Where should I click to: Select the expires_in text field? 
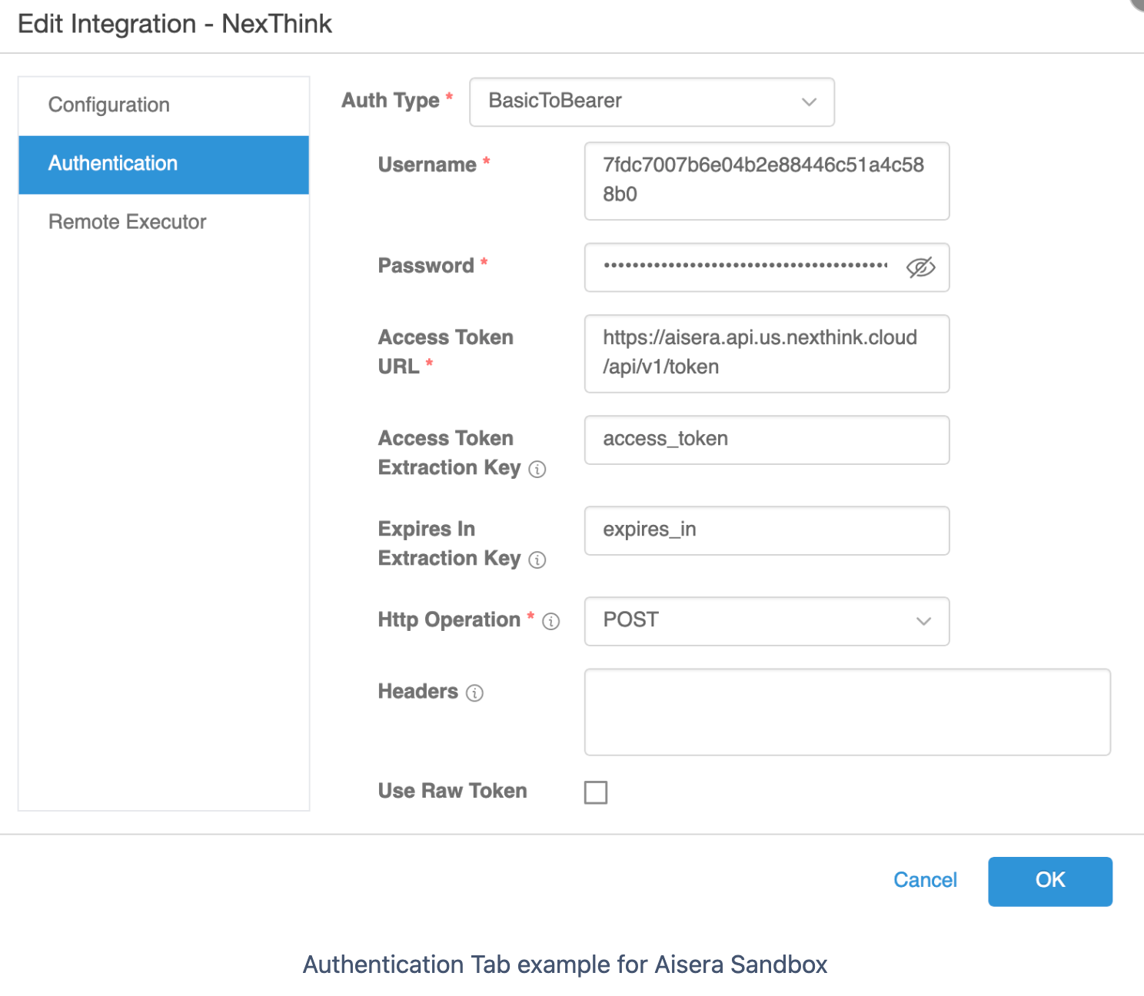pyautogui.click(x=766, y=530)
